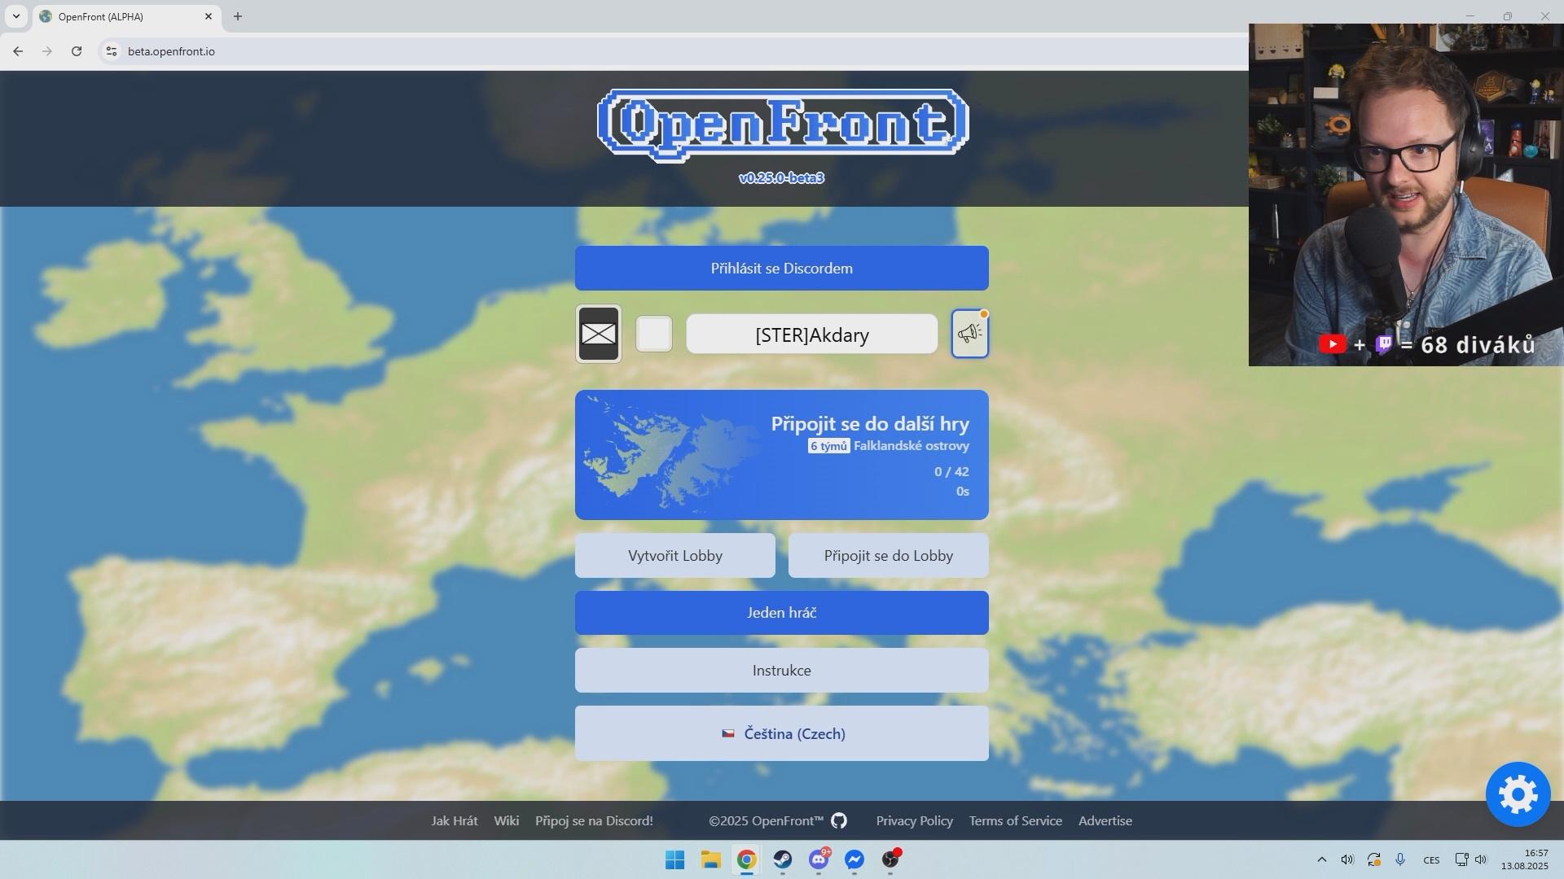This screenshot has width=1564, height=879.
Task: Open a new browser tab
Action: (238, 16)
